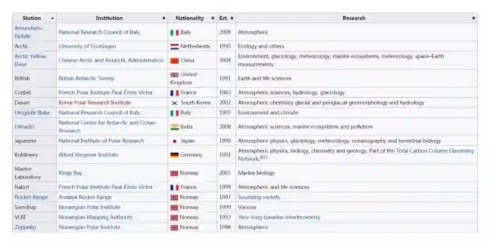Open Norwegian Mapping Authority link

pyautogui.click(x=96, y=217)
